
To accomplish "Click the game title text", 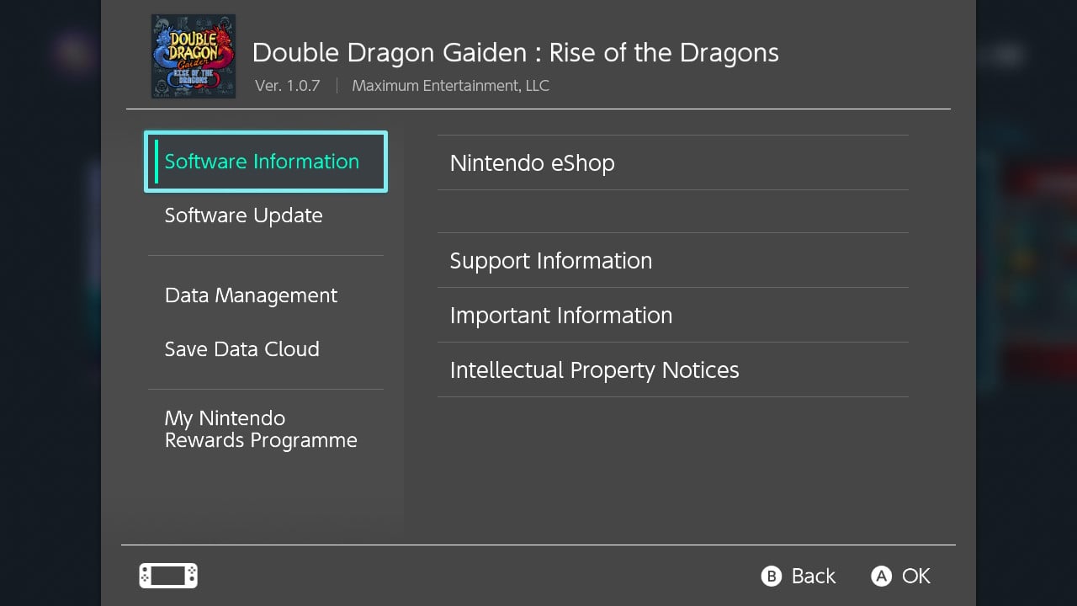I will pyautogui.click(x=516, y=52).
